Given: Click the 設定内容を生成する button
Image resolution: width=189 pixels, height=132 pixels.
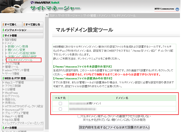Looking at the screenshot, I should click(114, 127).
